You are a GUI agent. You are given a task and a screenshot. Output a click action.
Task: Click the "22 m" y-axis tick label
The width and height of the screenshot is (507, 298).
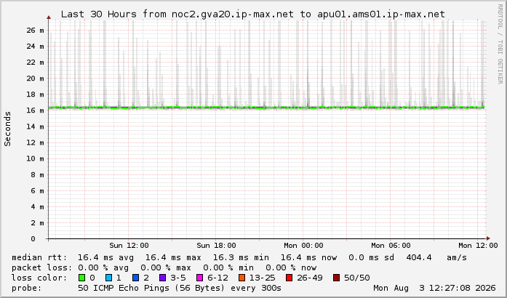point(35,63)
